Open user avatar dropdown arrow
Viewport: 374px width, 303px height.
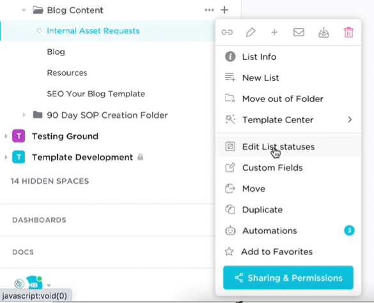(x=49, y=285)
